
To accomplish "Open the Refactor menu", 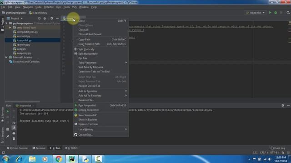I will point(49,7).
